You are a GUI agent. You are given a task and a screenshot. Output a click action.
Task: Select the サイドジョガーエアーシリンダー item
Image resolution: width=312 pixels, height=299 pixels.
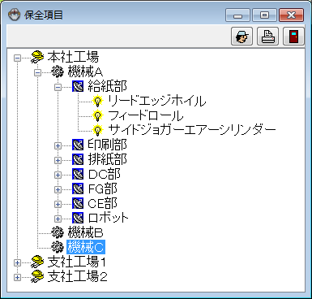pos(192,130)
